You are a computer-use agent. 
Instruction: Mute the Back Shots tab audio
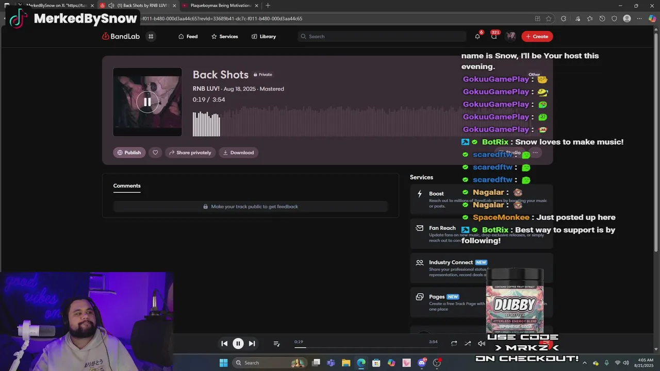(x=111, y=6)
